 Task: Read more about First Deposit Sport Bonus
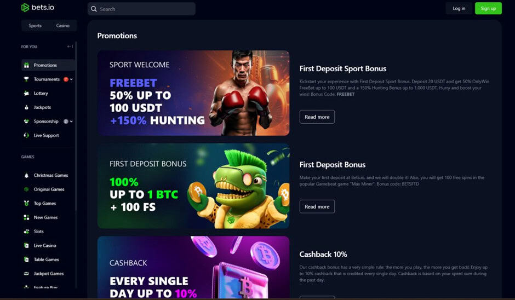(317, 117)
